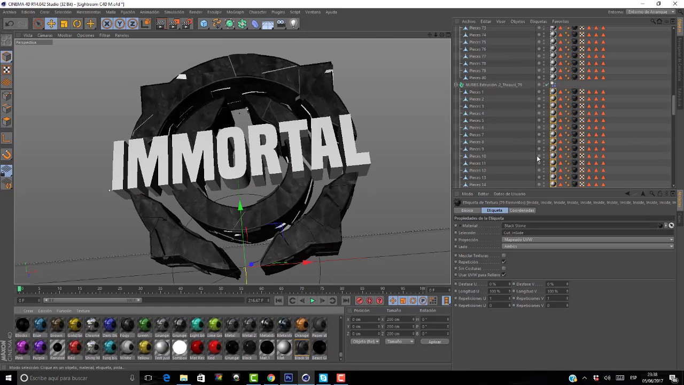The height and width of the screenshot is (385, 684).
Task: Add a Cube primitive object
Action: 204,24
